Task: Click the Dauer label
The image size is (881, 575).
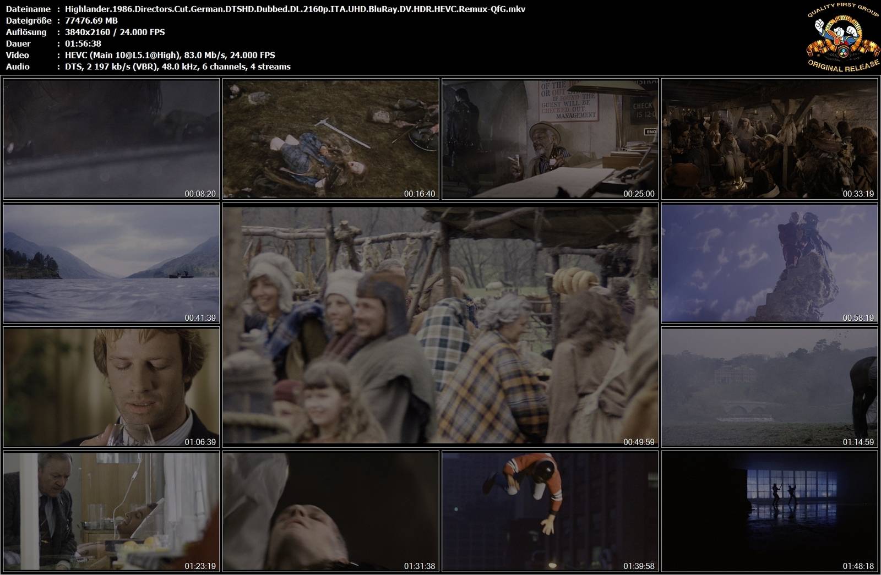Action: pos(18,43)
